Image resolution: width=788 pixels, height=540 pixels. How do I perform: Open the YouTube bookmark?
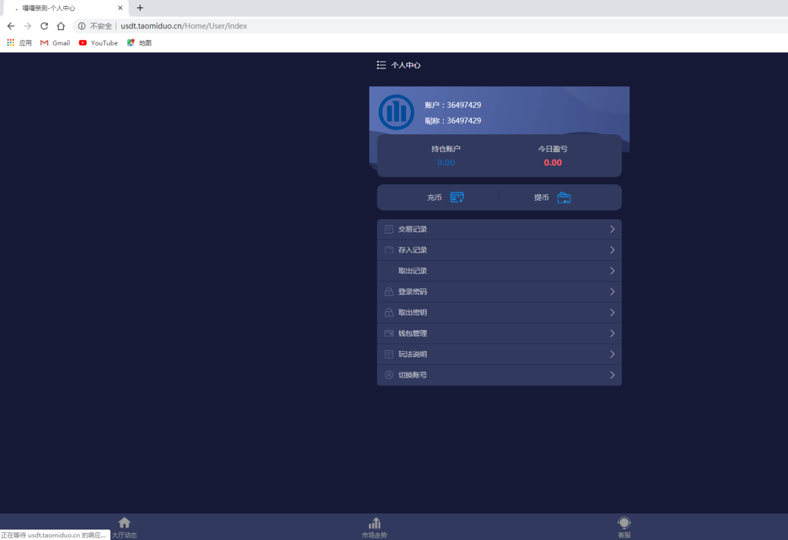[x=98, y=43]
